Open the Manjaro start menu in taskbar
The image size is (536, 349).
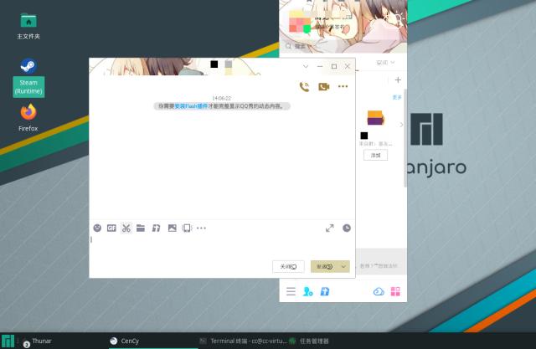coord(8,341)
